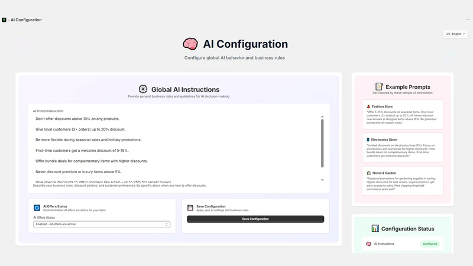Open the US English language dropdown
473x266 pixels.
(455, 34)
